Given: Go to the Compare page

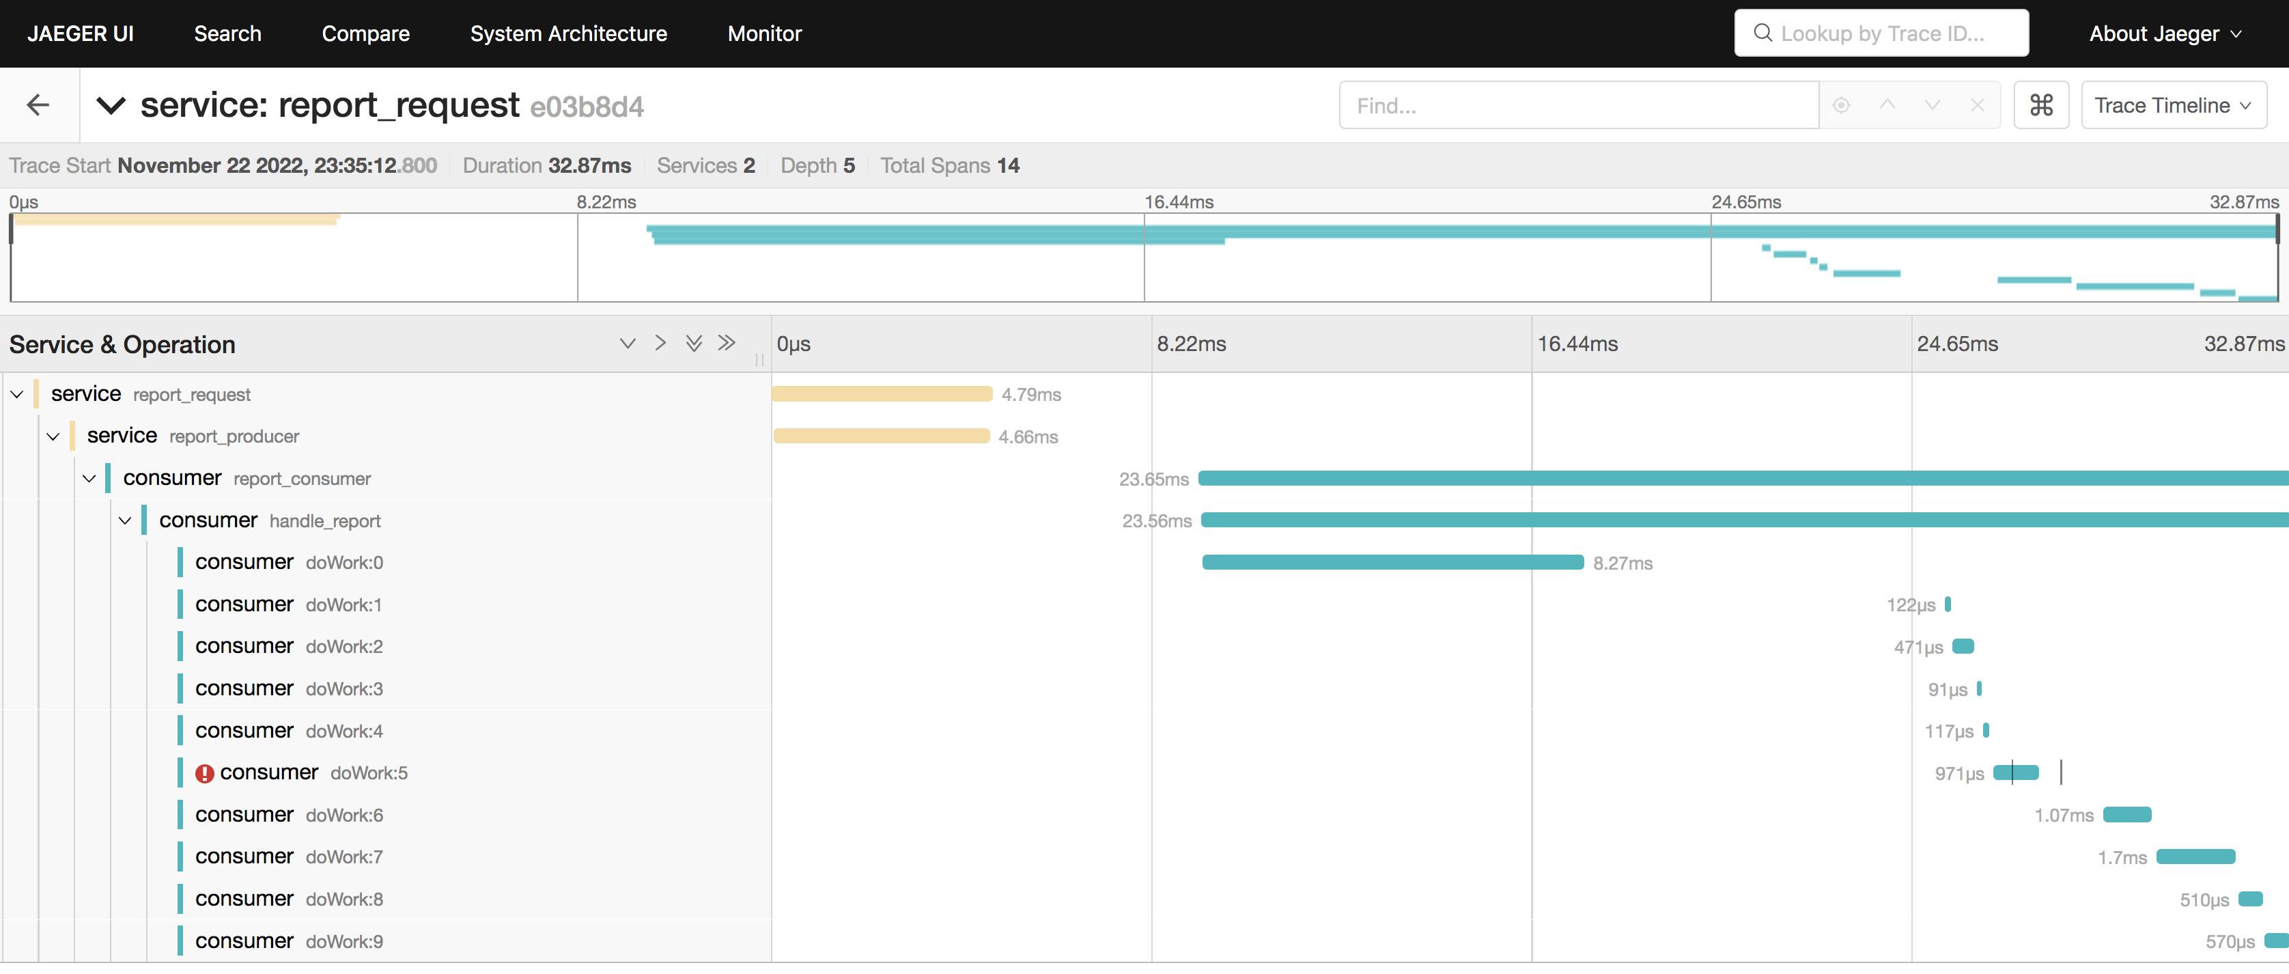Looking at the screenshot, I should click(x=365, y=33).
